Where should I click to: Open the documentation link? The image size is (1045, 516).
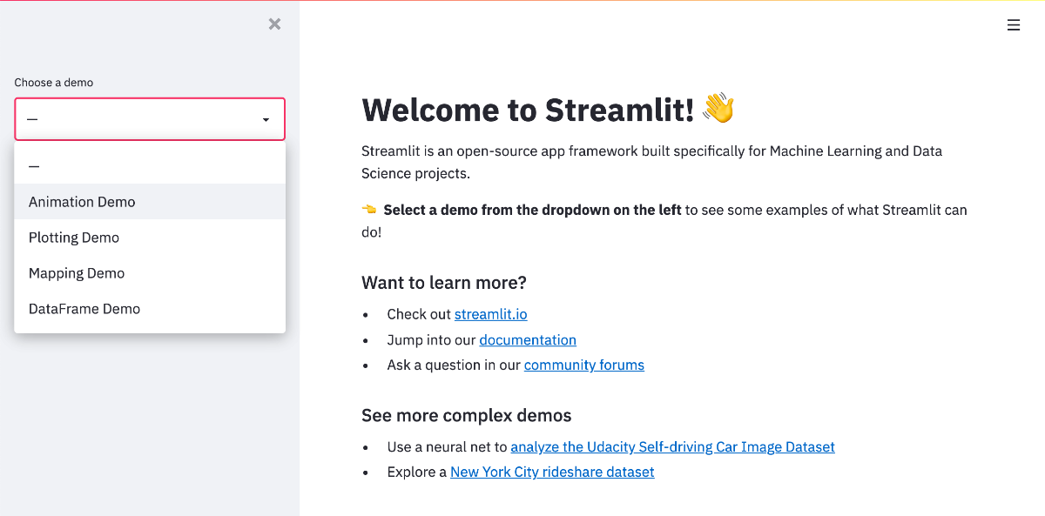coord(528,339)
